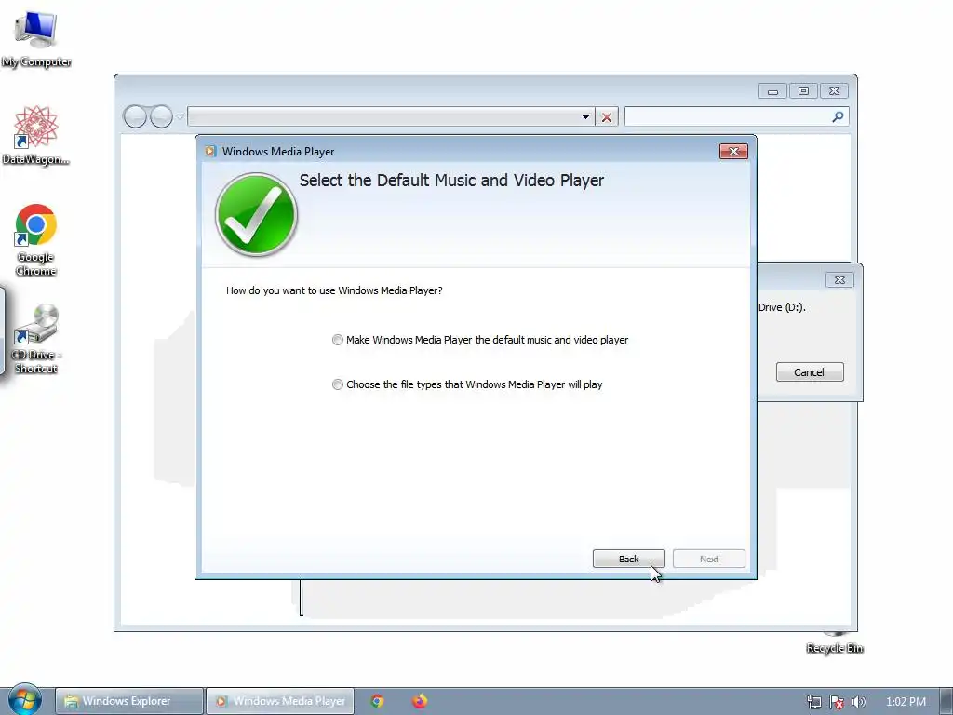Click the magnifier search icon in Explorer
Viewport: 953px width, 715px height.
(x=839, y=116)
